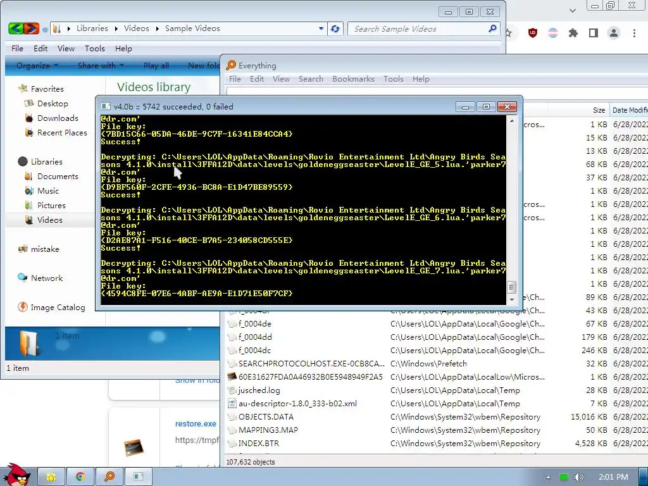This screenshot has height=486, width=648.
Task: Select Recent Places in the navigation pane
Action: (x=62, y=133)
